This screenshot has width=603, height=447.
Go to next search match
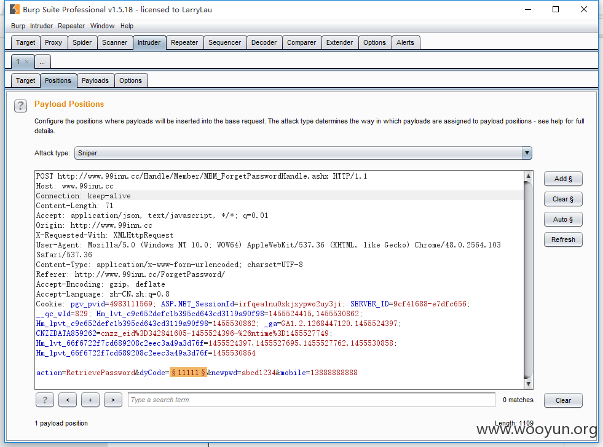tap(113, 400)
